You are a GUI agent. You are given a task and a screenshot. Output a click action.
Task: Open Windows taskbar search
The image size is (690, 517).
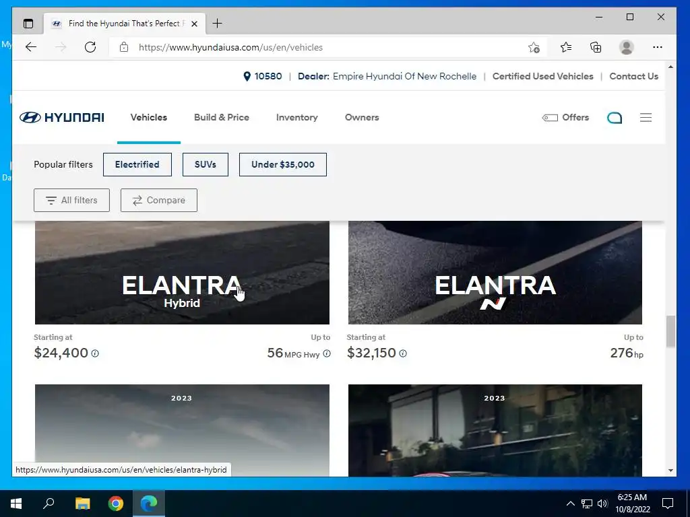pyautogui.click(x=49, y=504)
